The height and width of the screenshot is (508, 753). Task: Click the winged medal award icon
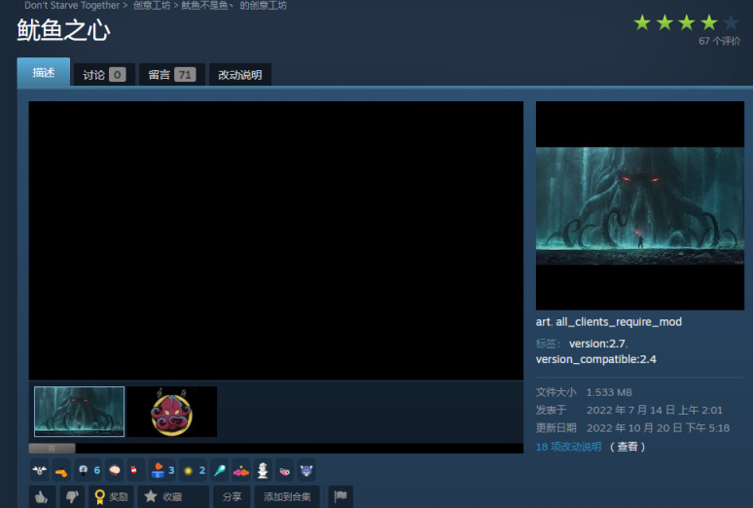(40, 470)
